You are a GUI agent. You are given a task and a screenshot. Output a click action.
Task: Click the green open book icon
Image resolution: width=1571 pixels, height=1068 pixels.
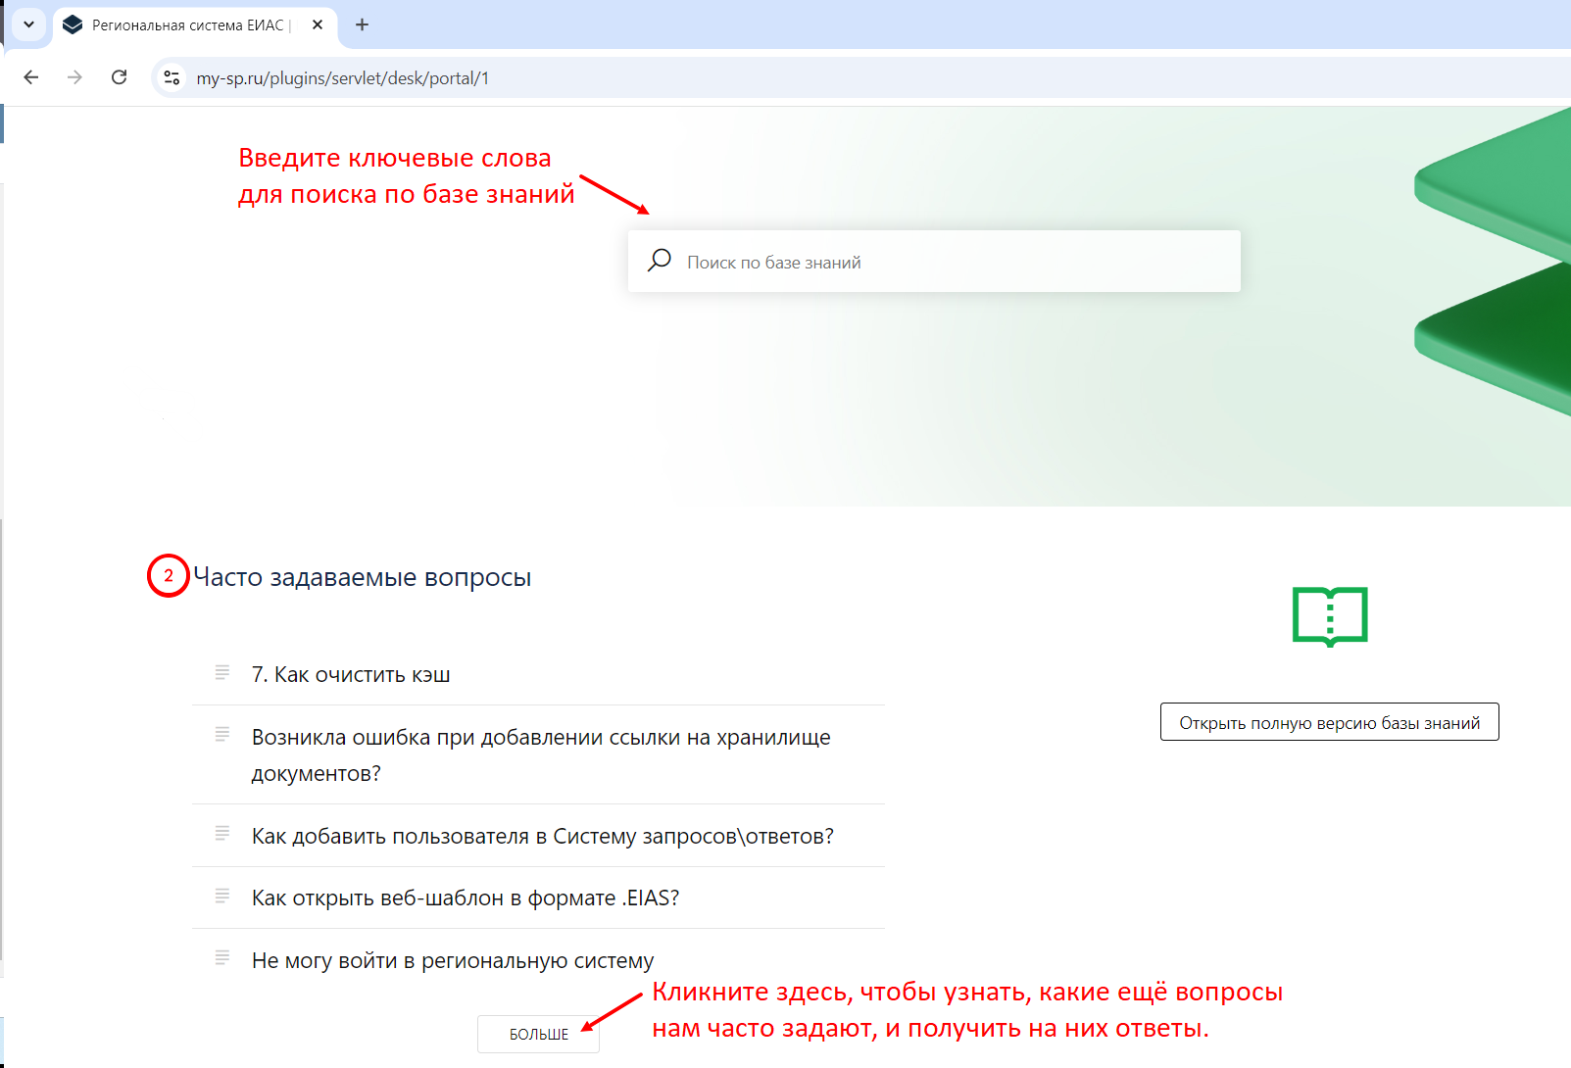click(x=1330, y=616)
